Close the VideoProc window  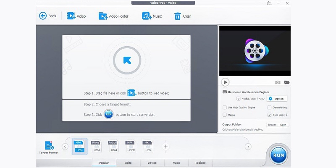tap(287, 3)
